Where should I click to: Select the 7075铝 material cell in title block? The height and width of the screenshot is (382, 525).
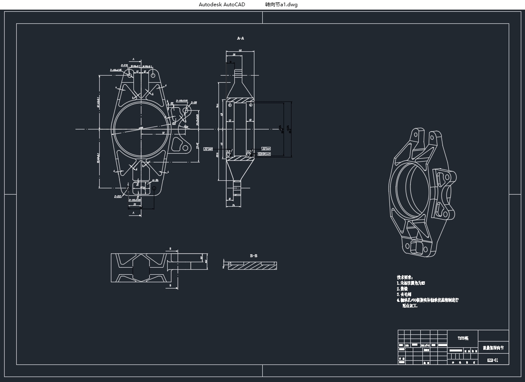point(462,338)
